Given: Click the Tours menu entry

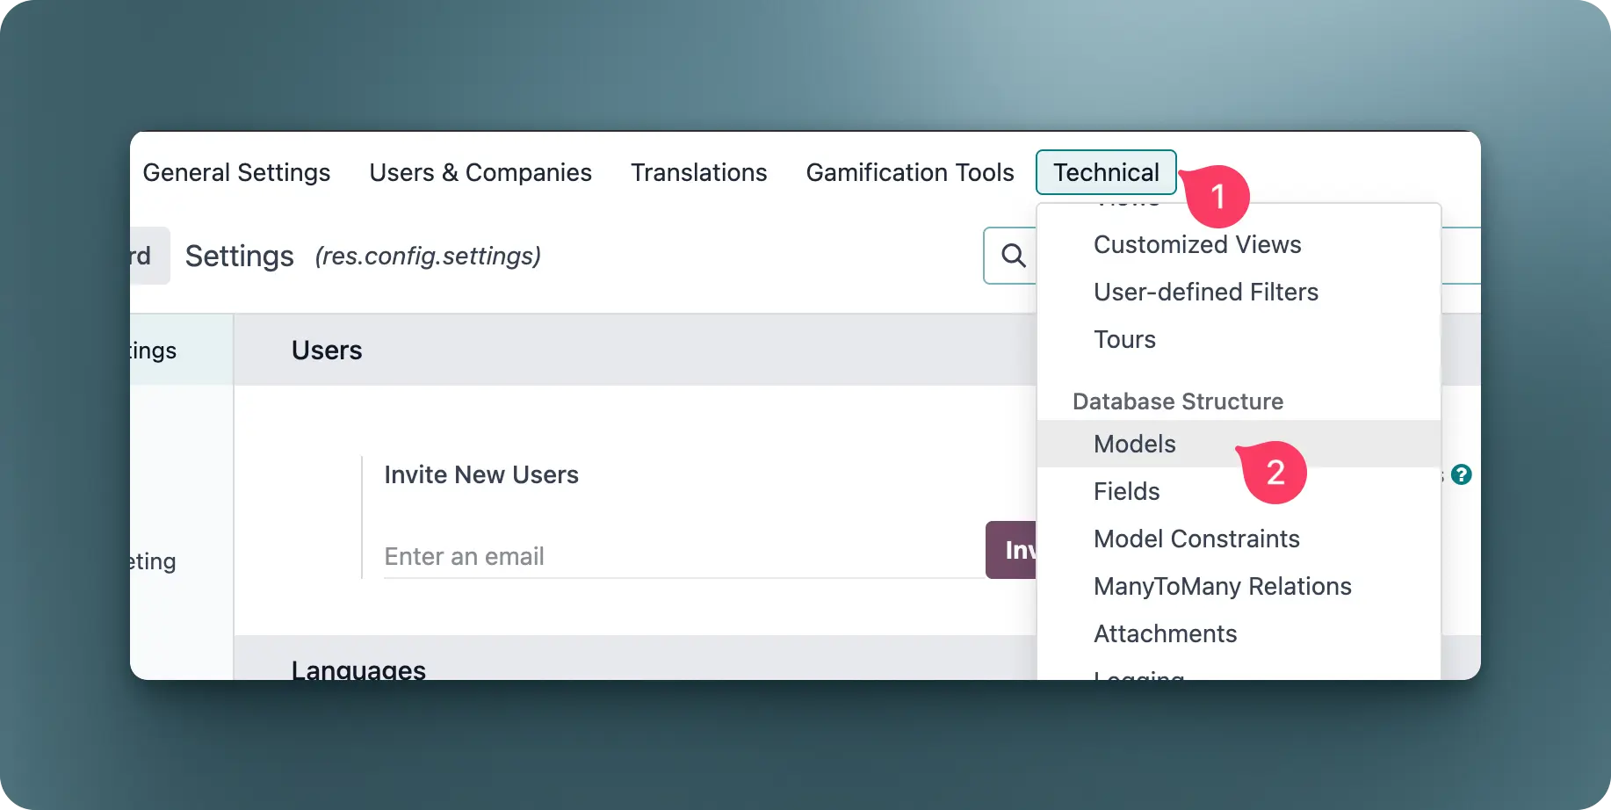Looking at the screenshot, I should (1124, 339).
